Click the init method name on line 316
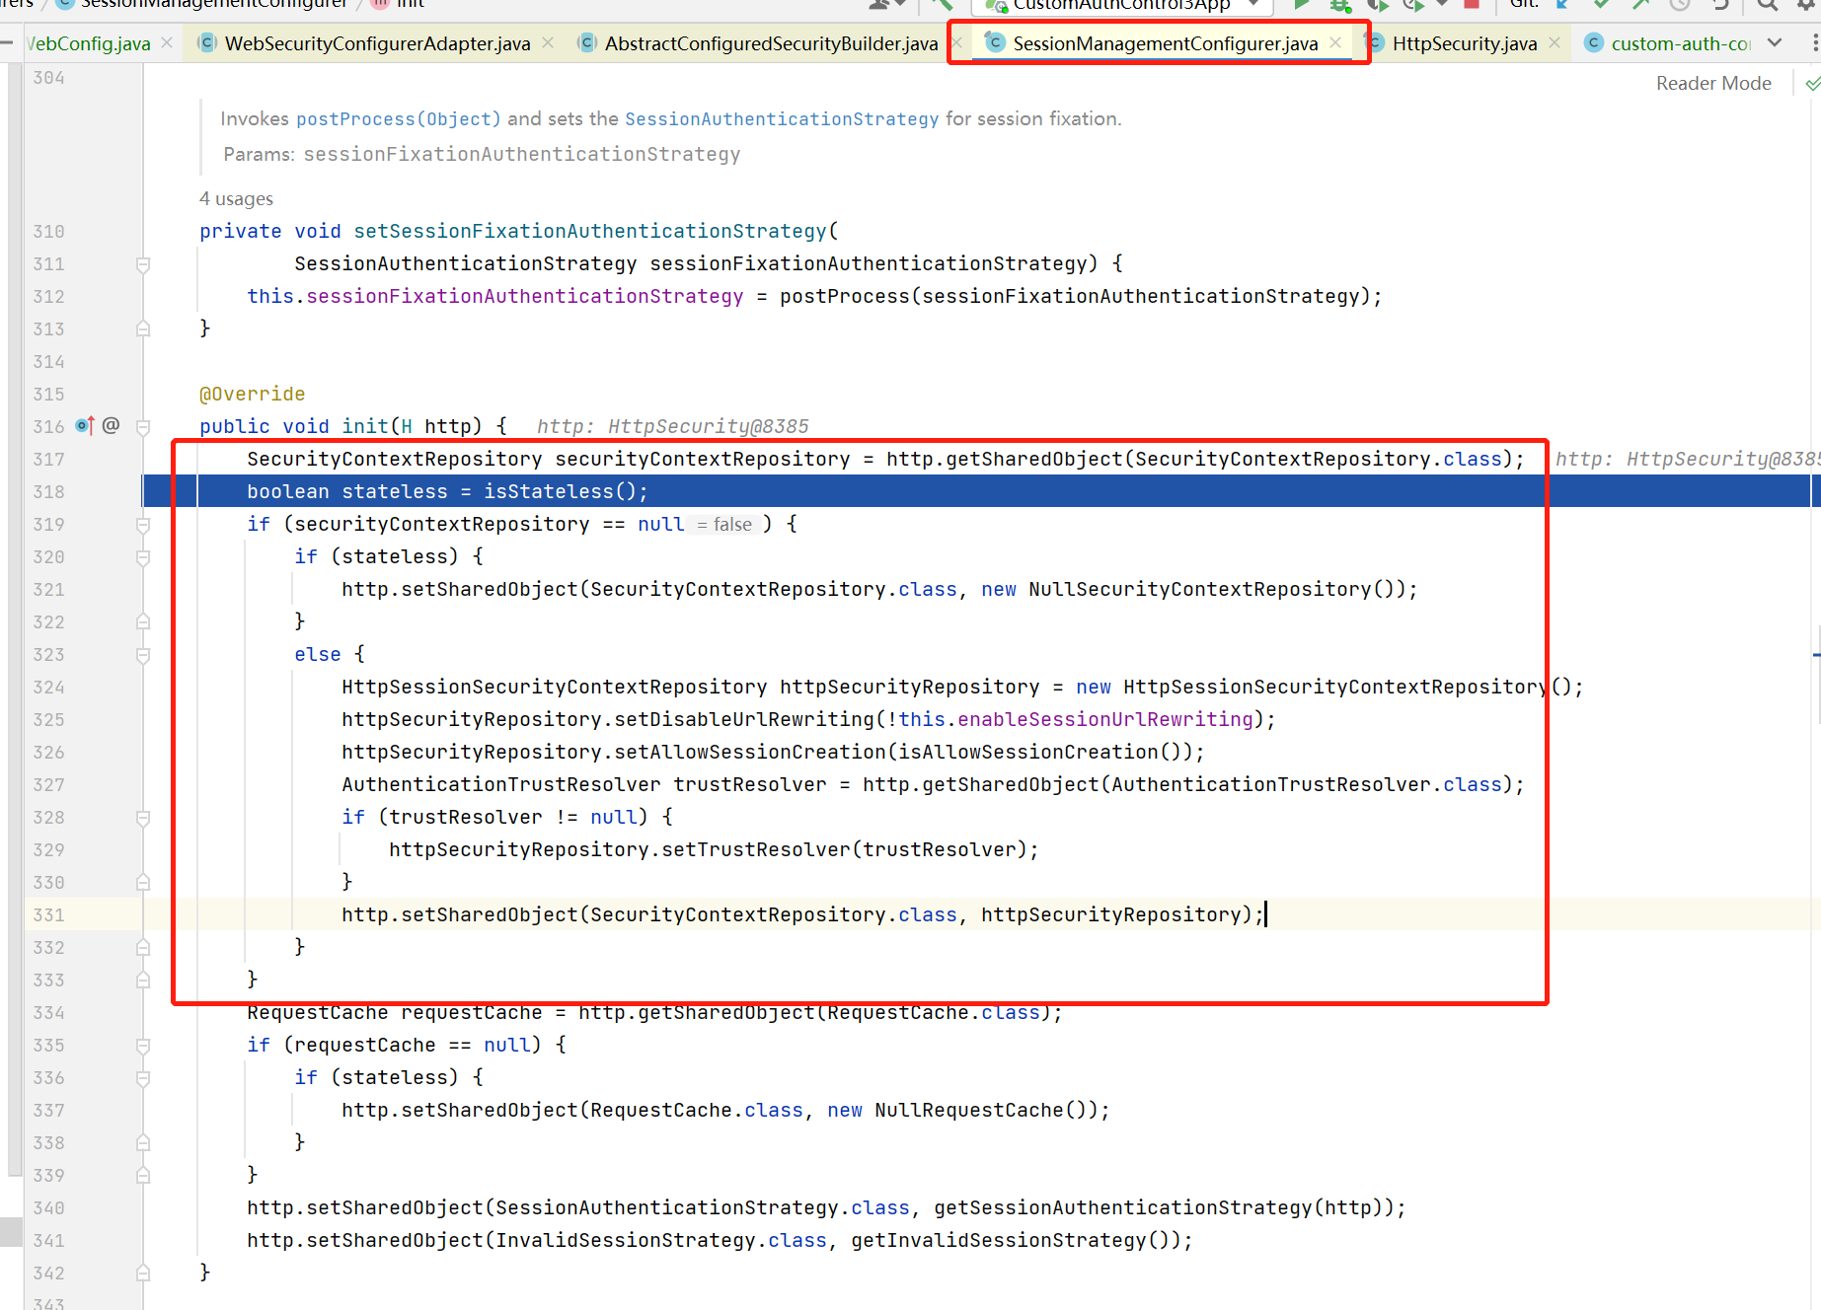Image resolution: width=1821 pixels, height=1310 pixels. pos(365,426)
